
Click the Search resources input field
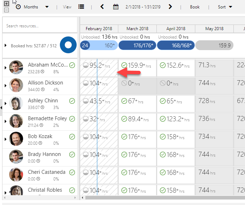coord(40,26)
